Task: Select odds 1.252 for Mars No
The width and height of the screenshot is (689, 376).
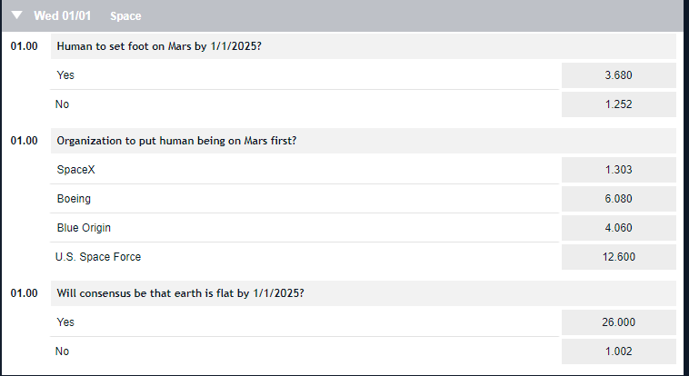Action: point(619,104)
